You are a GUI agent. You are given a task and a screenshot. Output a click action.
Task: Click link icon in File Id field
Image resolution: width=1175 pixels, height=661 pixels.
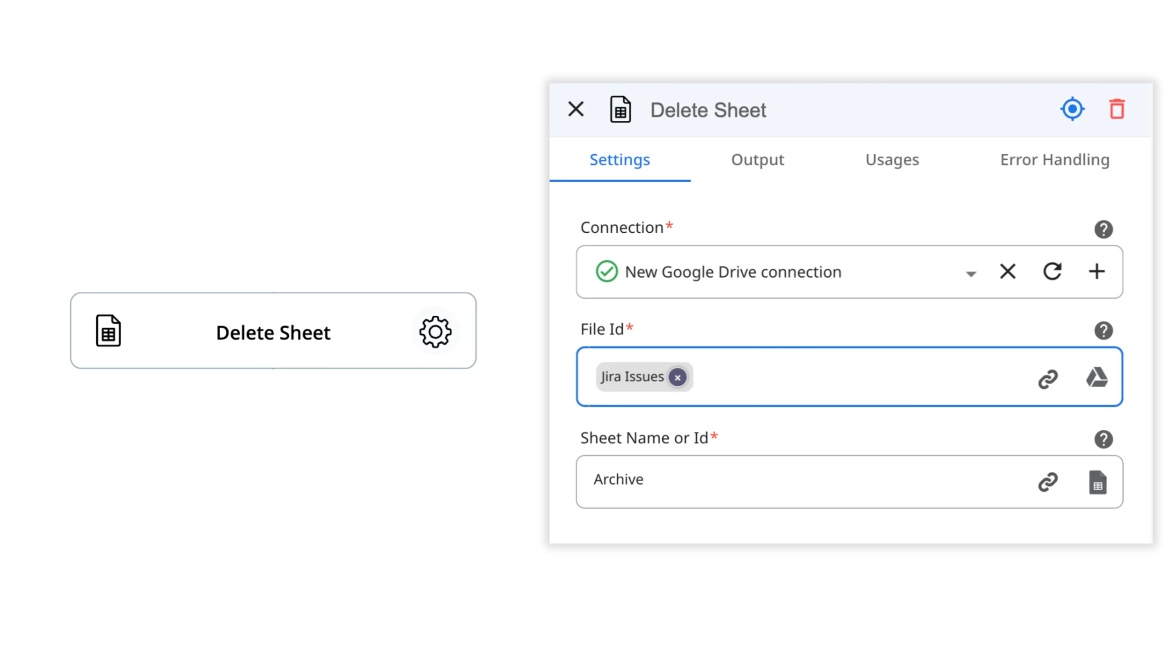point(1048,379)
